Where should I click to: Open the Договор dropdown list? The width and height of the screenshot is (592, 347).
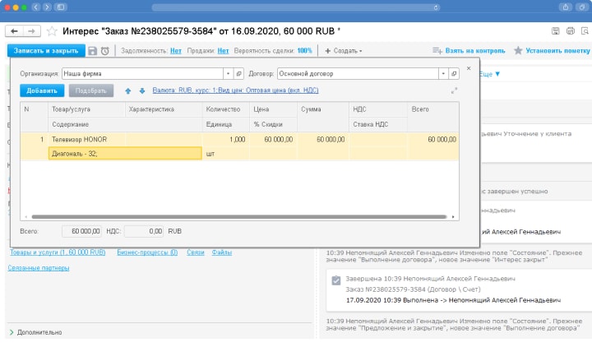442,73
